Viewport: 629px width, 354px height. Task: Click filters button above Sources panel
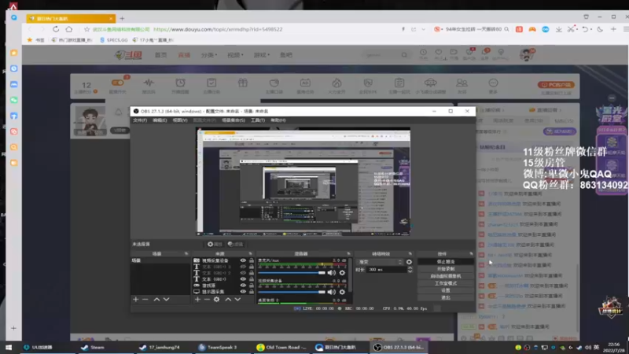click(235, 244)
